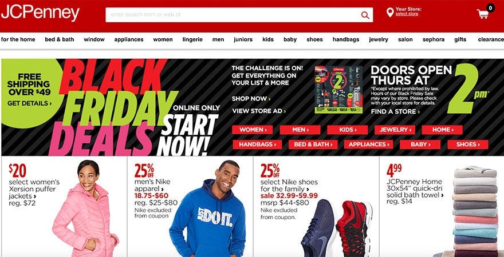Open the Black Friday store ad thumbnail

click(x=338, y=90)
